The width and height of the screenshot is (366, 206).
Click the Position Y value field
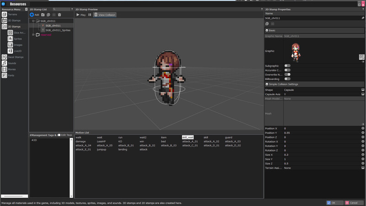click(322, 133)
